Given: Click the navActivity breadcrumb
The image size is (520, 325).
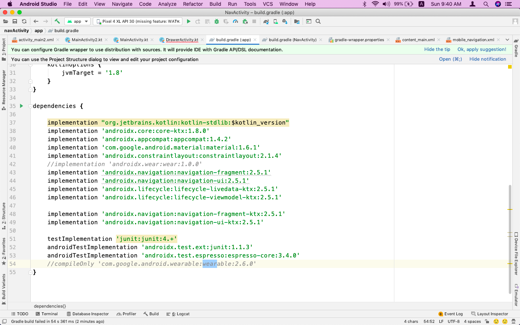Looking at the screenshot, I should (17, 31).
